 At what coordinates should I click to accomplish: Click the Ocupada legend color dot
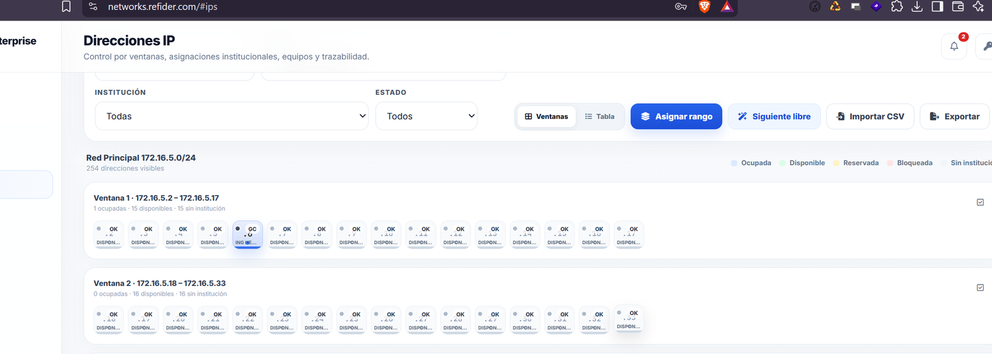(734, 163)
